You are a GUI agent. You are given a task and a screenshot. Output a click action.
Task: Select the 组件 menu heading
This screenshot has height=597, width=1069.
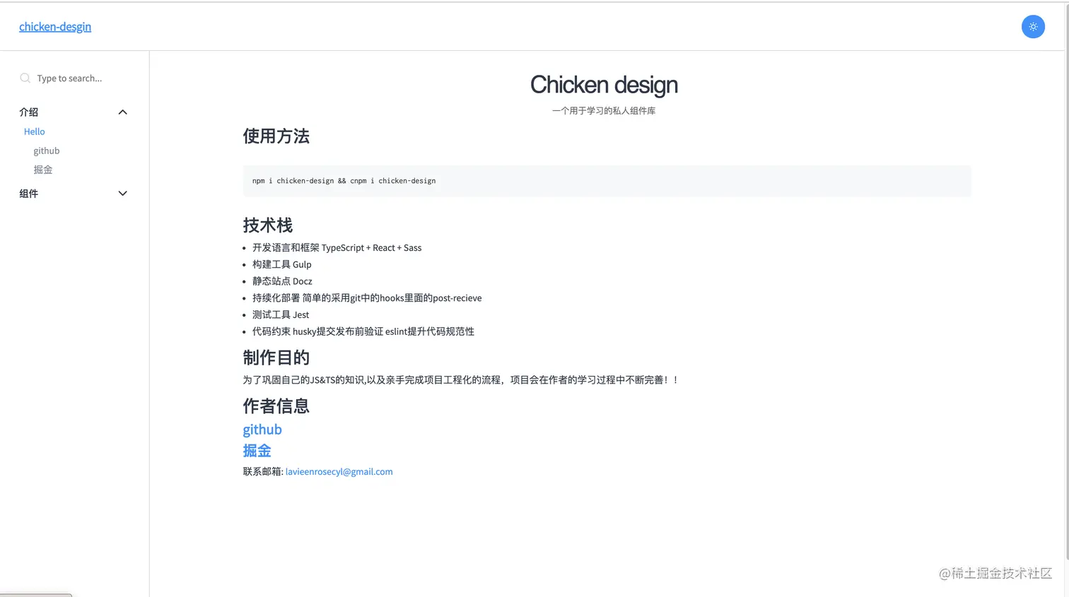[29, 194]
